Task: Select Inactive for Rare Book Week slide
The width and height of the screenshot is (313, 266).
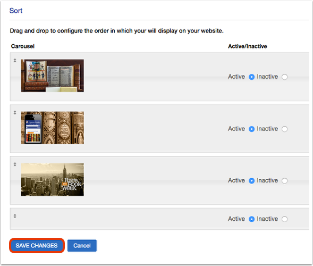Action: pos(284,181)
